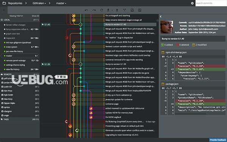This screenshot has width=227, height=142.
Task: Toggle visibility dot for graph-color-test branch
Action: 5,34
